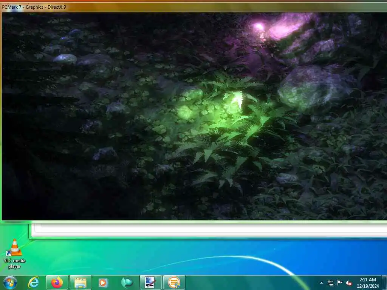Open the network status tray icon

tap(330, 283)
